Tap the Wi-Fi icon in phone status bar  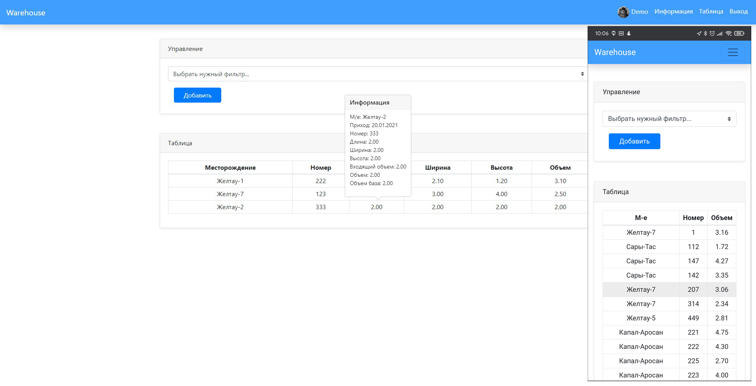tap(728, 34)
